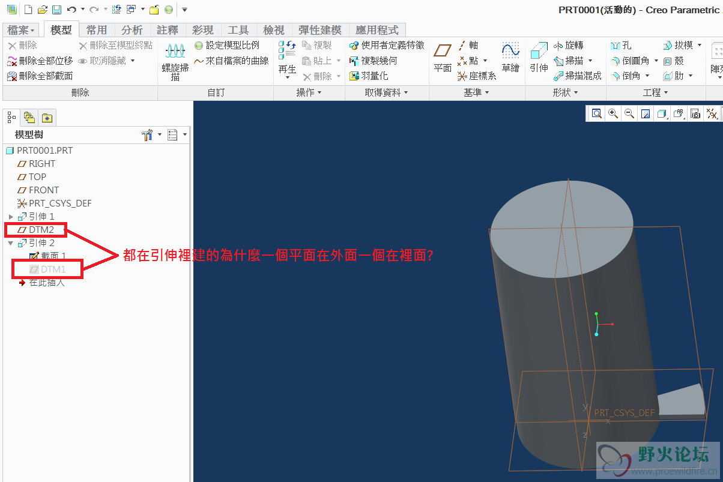Click the zoom in magnifier icon
Screen dimensions: 723x482
tap(613, 113)
